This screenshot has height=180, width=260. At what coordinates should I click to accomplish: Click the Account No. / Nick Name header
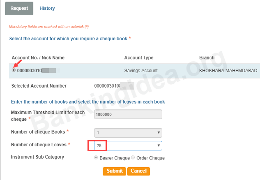(x=38, y=58)
